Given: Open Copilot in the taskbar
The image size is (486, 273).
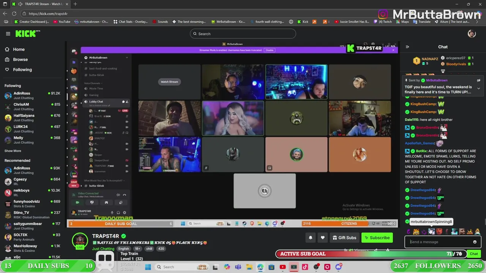Looking at the screenshot, I should tap(227, 267).
